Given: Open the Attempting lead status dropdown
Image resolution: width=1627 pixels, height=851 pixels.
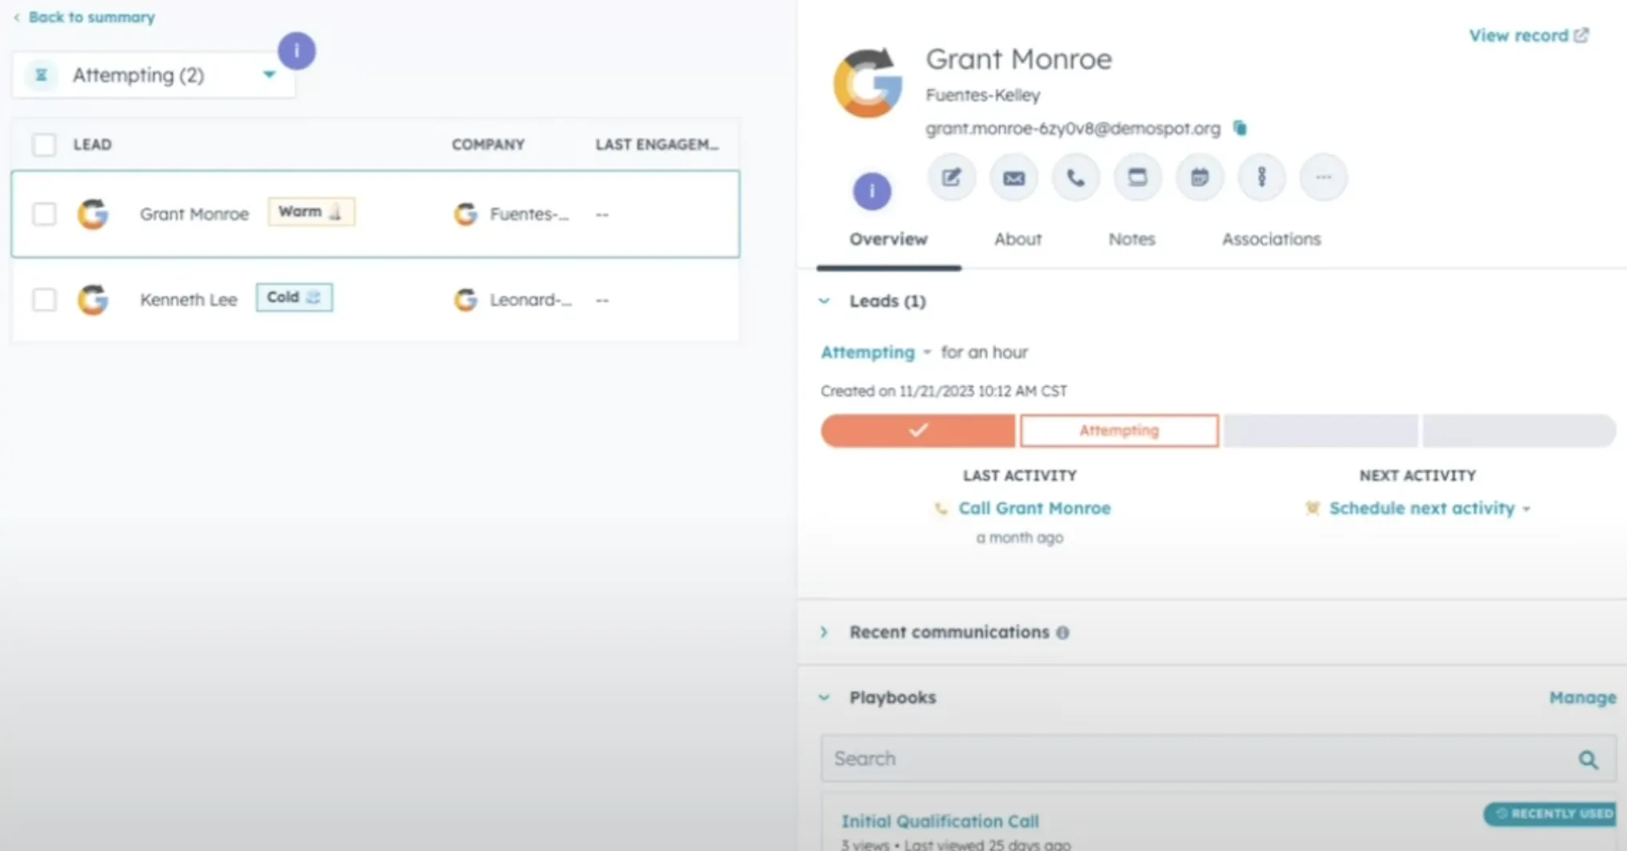Looking at the screenshot, I should pos(876,352).
